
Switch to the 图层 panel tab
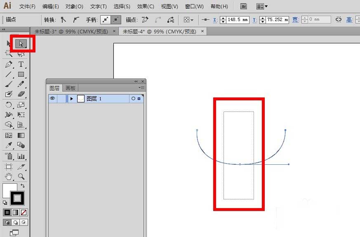coord(54,88)
